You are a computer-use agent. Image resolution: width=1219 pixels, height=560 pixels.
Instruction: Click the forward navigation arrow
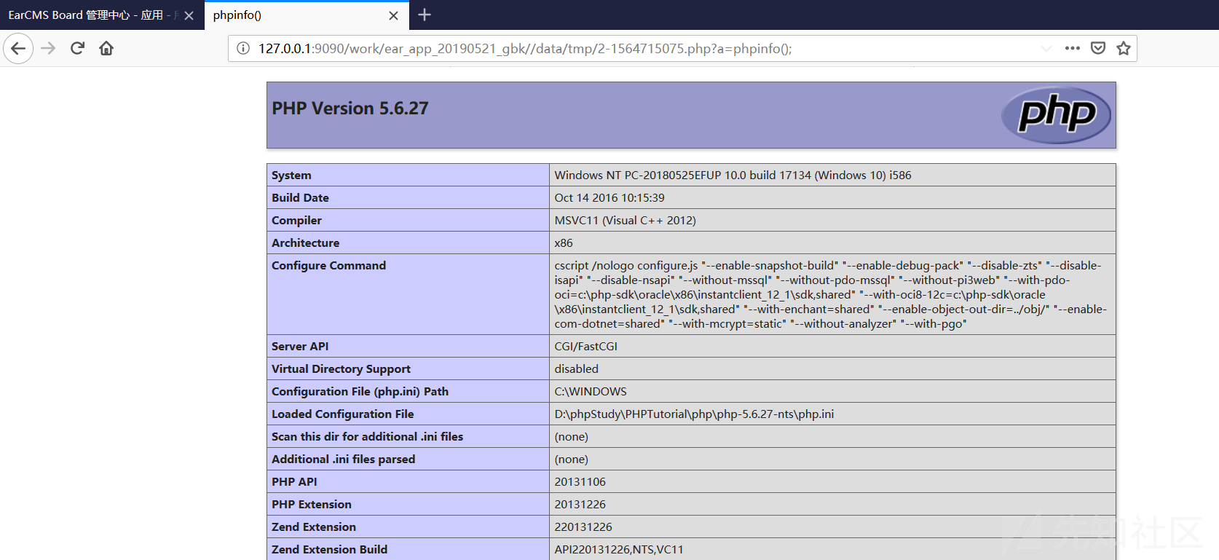(48, 49)
